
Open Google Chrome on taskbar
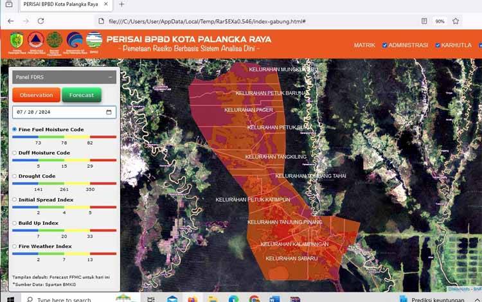[x=254, y=299]
